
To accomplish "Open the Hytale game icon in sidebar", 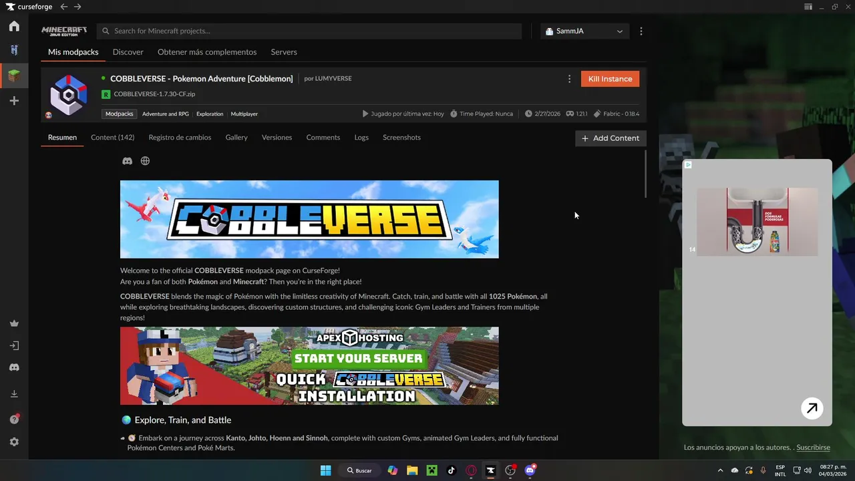I will pyautogui.click(x=14, y=50).
